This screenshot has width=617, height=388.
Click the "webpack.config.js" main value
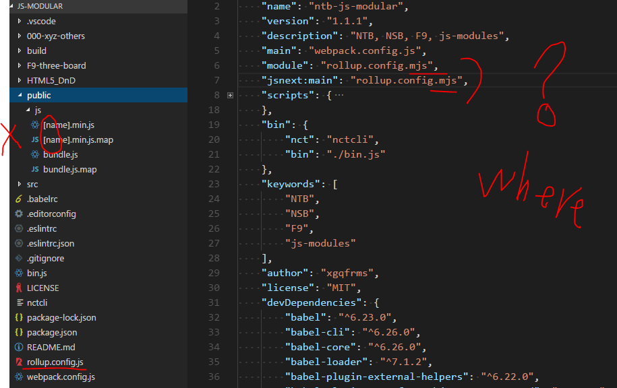pos(365,51)
